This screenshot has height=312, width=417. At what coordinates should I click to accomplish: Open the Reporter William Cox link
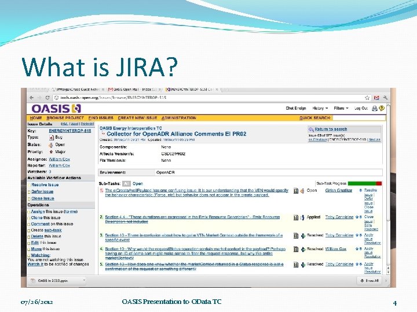[x=59, y=166]
